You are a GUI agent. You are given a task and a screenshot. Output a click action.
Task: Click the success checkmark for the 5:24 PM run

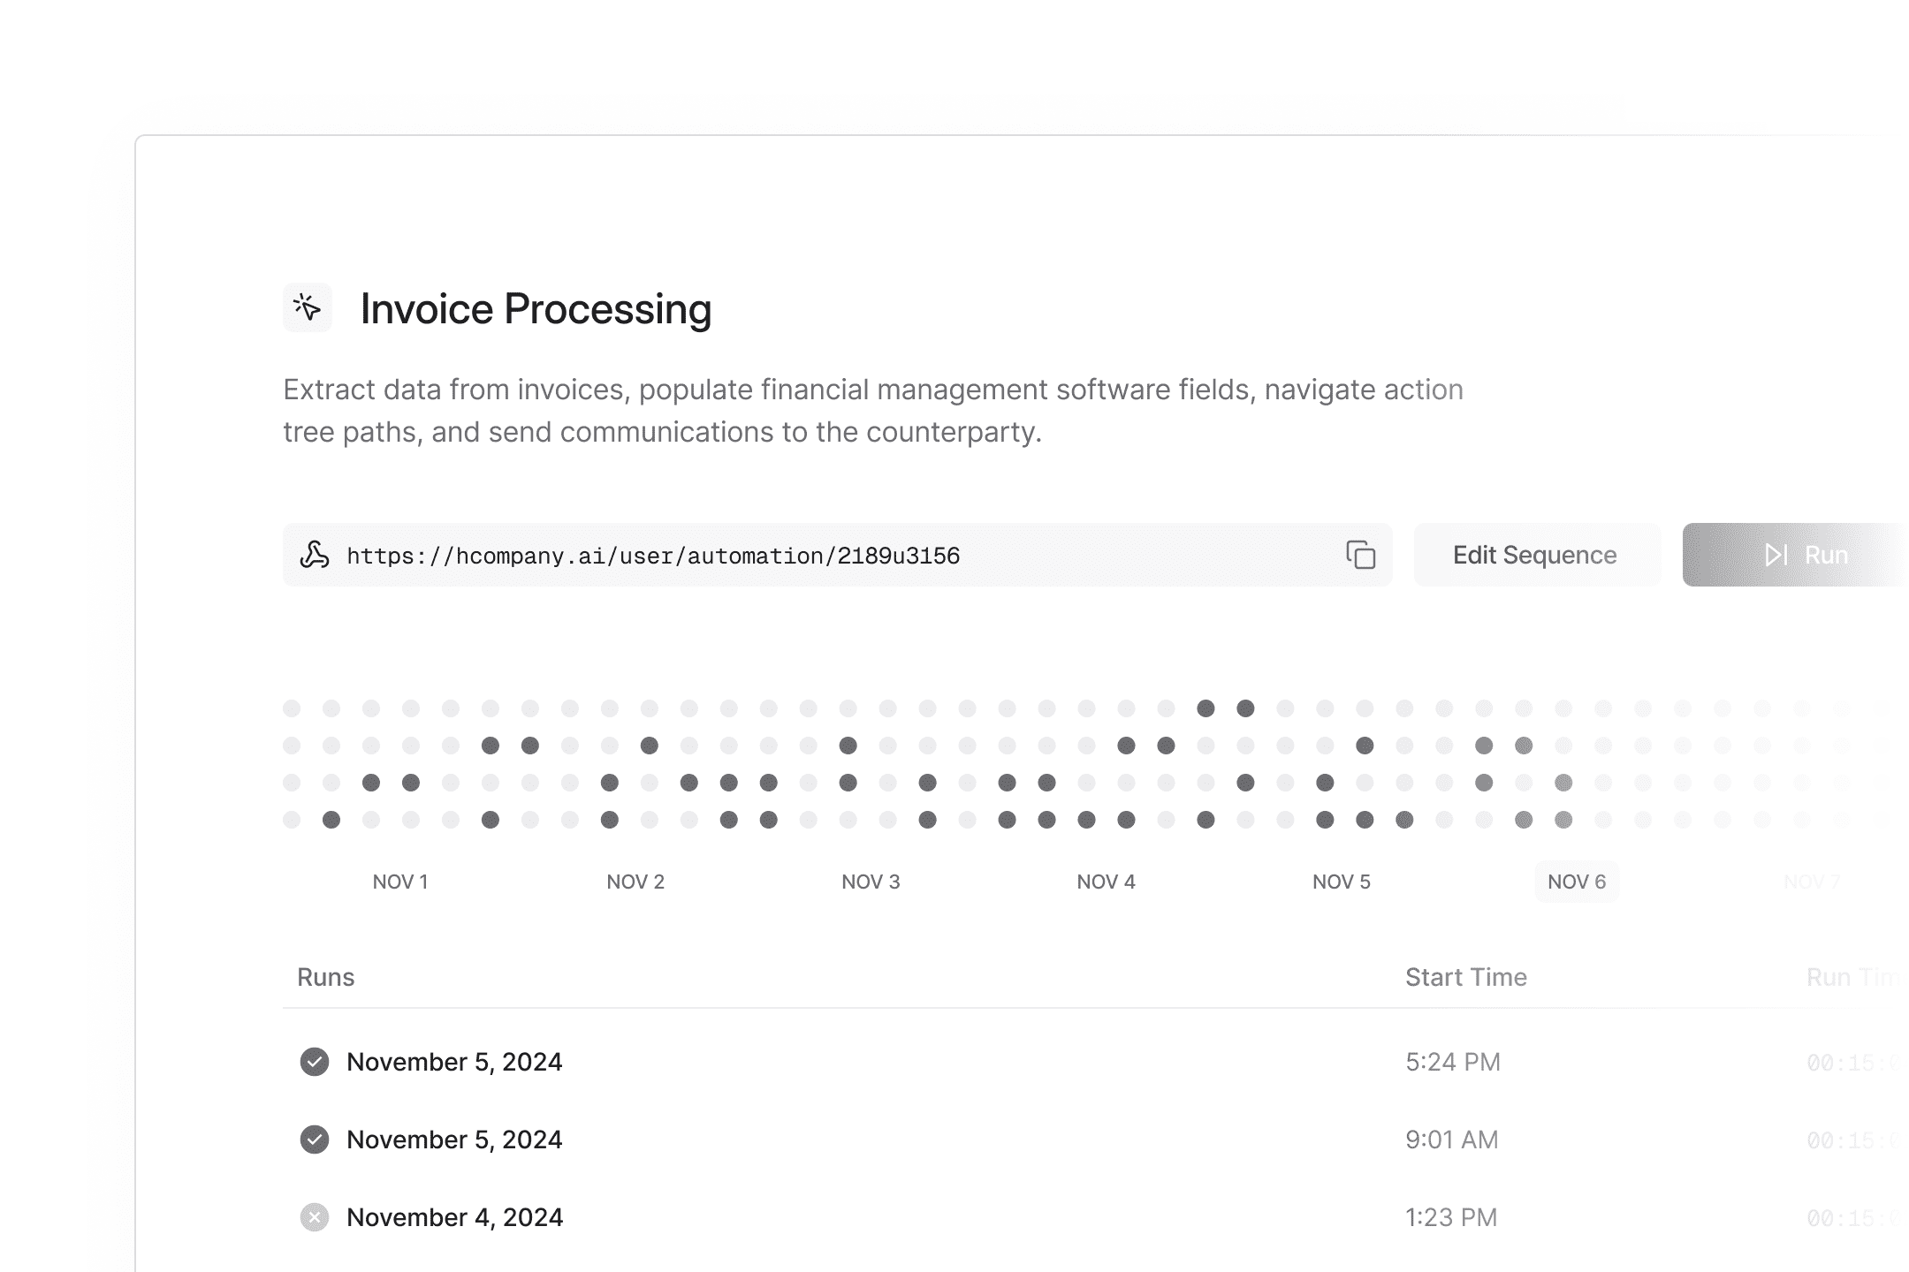pyautogui.click(x=315, y=1062)
